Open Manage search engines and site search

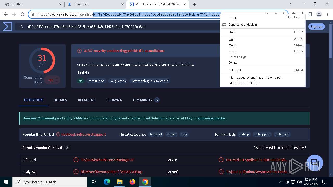[263, 78]
